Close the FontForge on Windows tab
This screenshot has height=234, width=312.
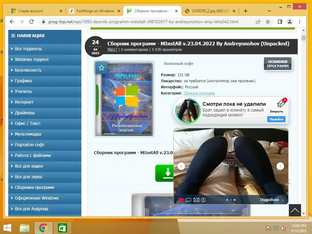pyautogui.click(x=119, y=11)
